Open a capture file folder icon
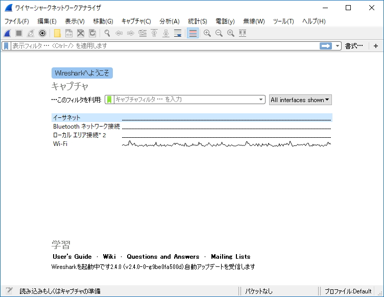 [57, 33]
